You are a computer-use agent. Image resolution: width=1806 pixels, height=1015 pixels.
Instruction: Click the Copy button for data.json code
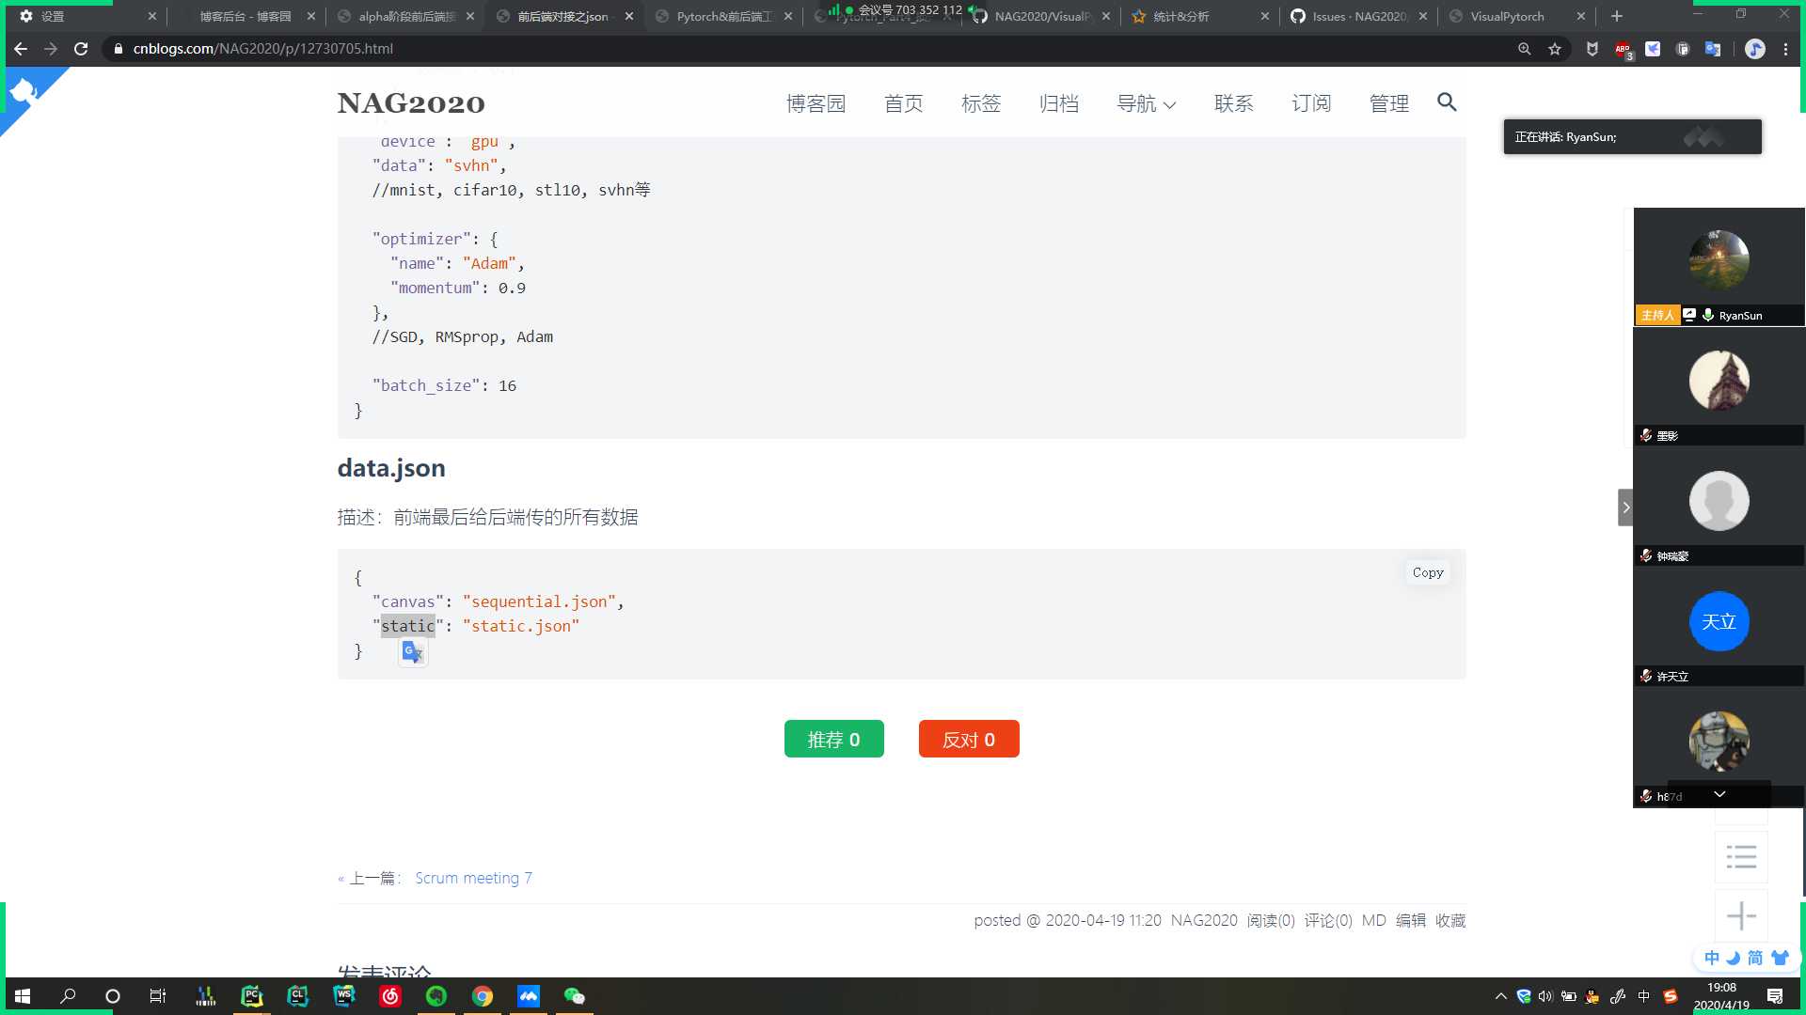[1428, 571]
